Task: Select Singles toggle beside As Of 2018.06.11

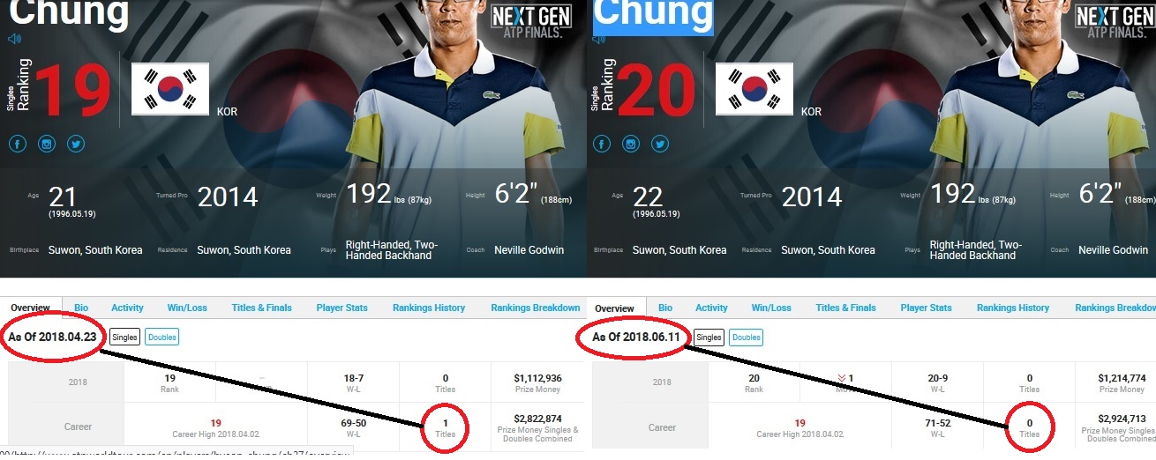Action: (x=709, y=338)
